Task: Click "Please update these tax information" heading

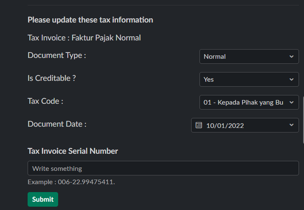Action: tap(90, 20)
